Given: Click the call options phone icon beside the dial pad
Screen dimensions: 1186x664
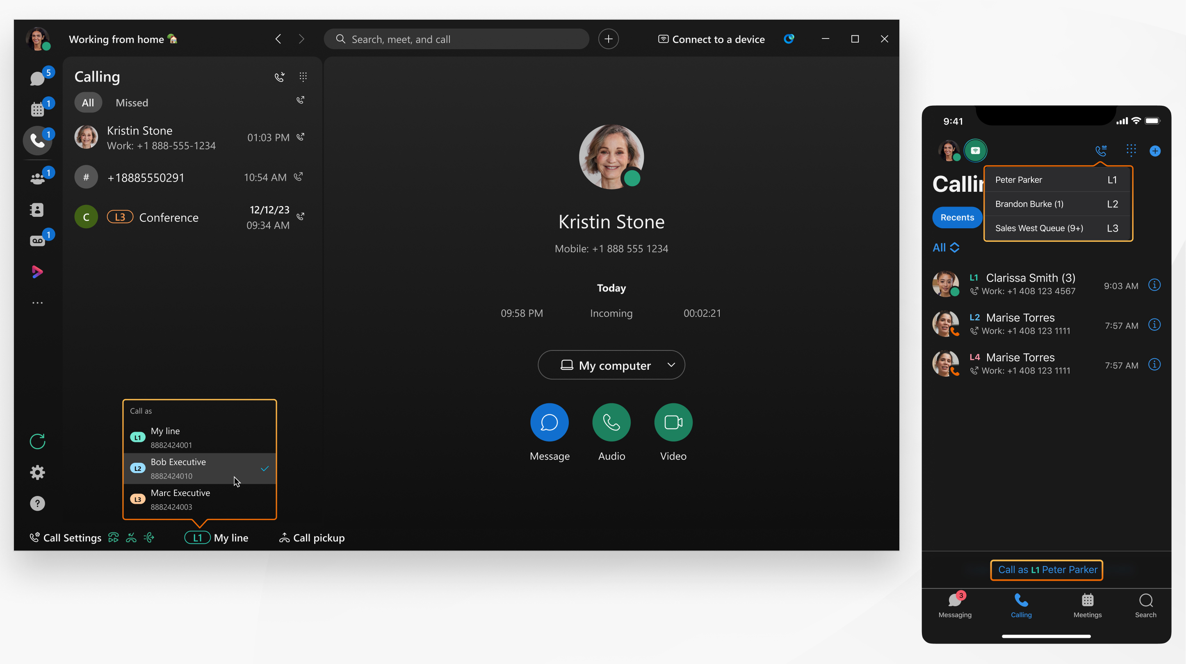Looking at the screenshot, I should [x=279, y=77].
